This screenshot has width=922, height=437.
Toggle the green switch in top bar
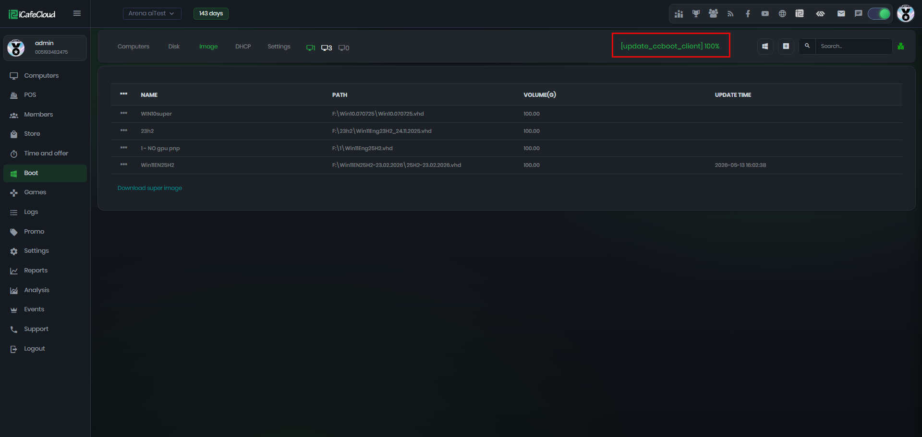coord(879,14)
